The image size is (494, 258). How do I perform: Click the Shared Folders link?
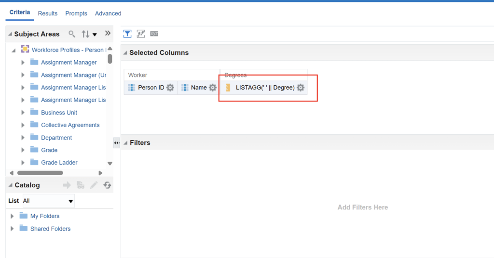(x=50, y=229)
